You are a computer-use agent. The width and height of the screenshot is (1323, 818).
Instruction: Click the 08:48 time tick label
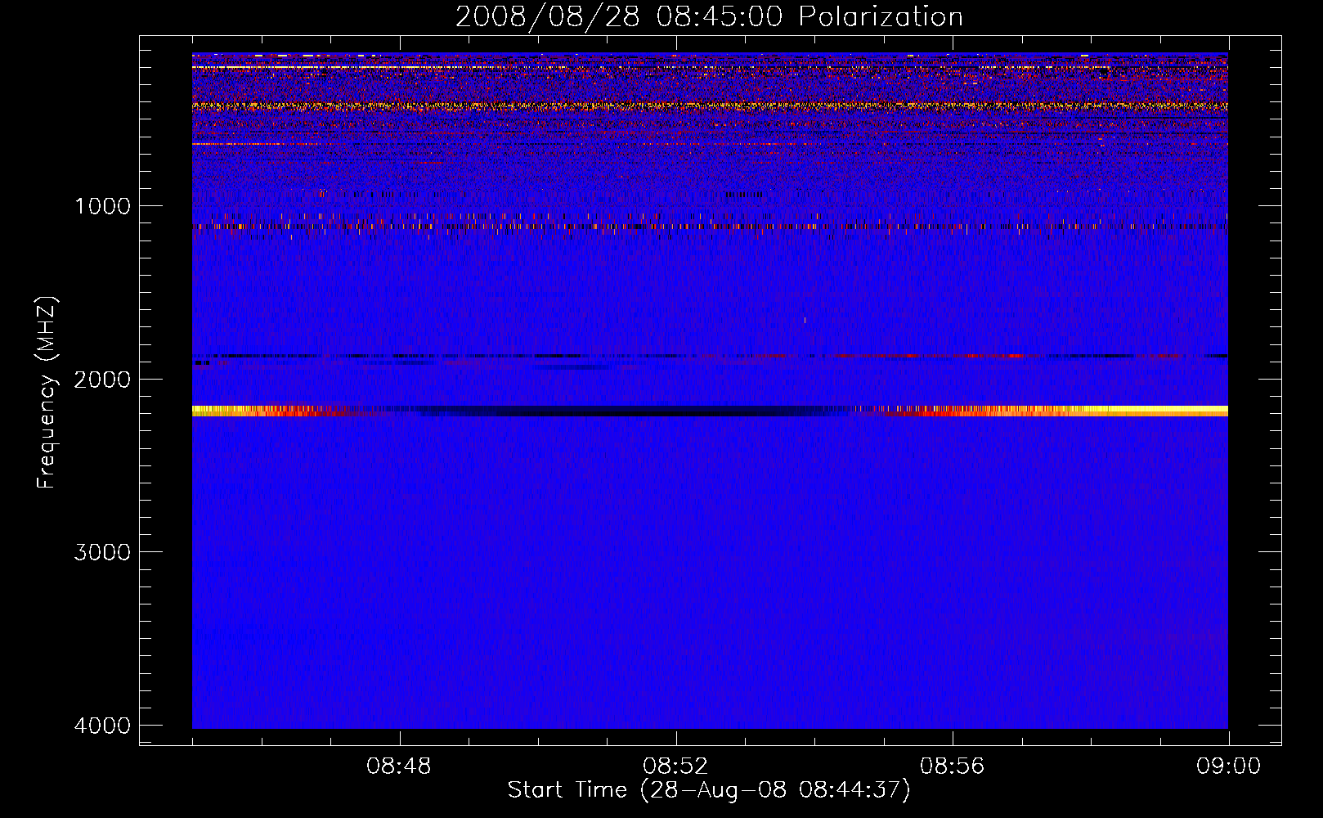[x=399, y=766]
